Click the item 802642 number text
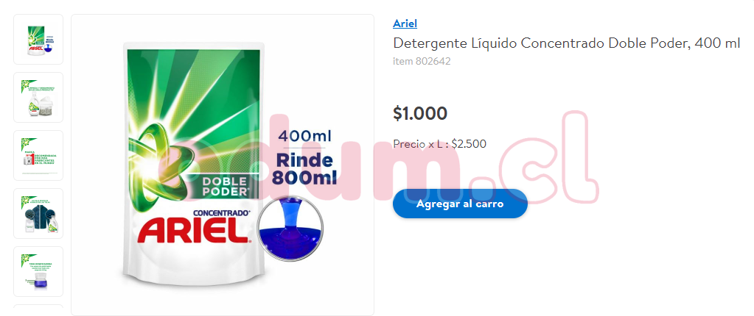The image size is (754, 316). (422, 62)
